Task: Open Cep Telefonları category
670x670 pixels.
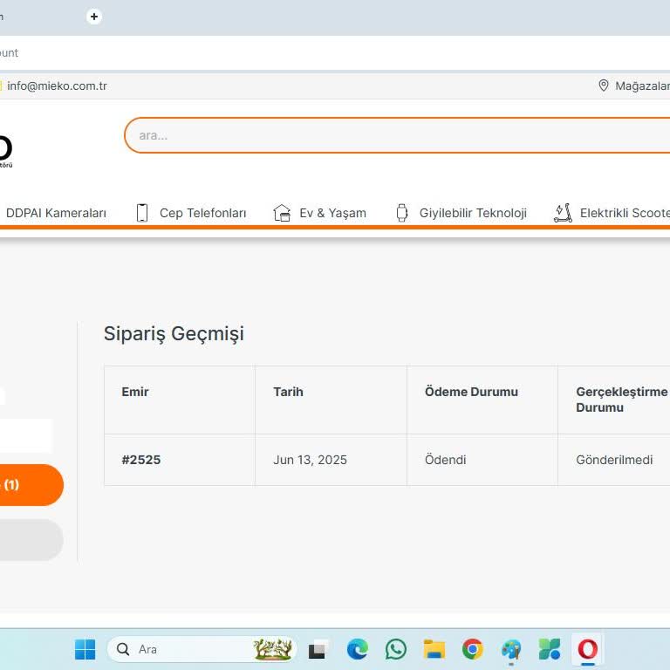Action: click(203, 213)
